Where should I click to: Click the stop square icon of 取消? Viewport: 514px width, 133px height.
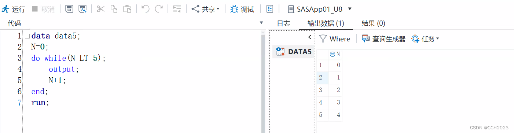pyautogui.click(x=35, y=9)
